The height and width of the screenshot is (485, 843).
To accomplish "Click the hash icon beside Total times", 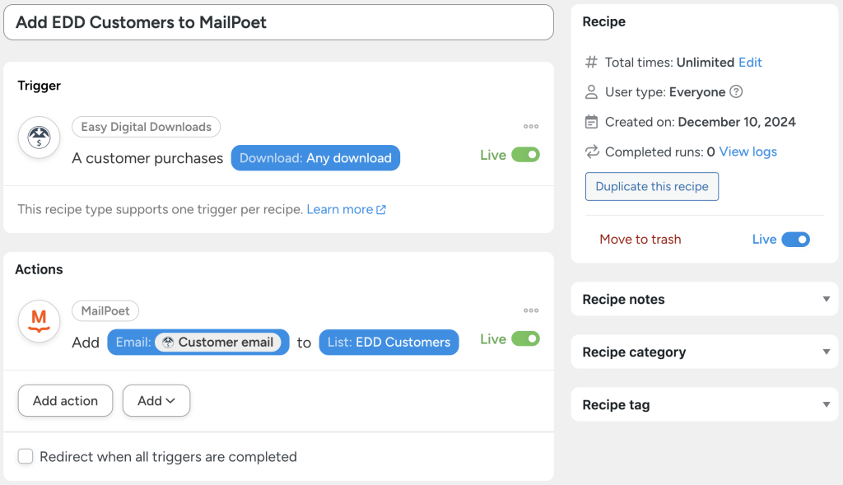I will point(590,62).
